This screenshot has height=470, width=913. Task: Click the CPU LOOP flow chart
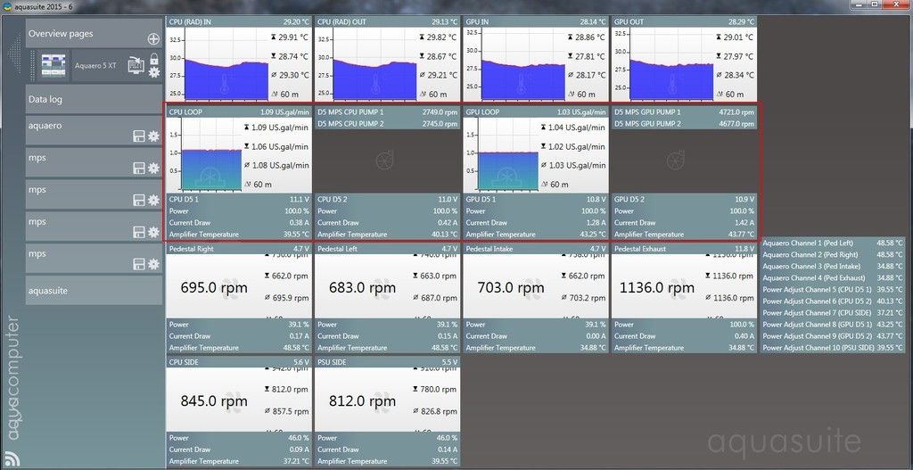[x=211, y=154]
